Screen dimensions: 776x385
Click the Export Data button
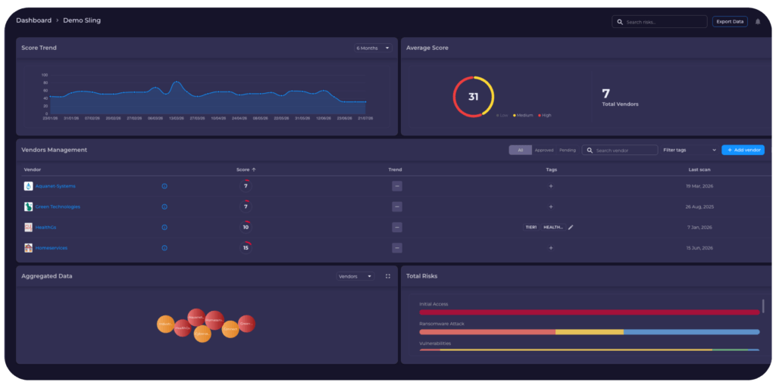[x=730, y=22]
